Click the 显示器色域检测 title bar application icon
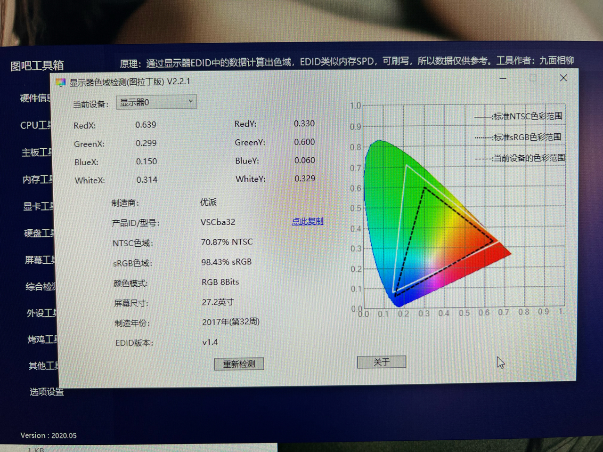 (x=60, y=81)
